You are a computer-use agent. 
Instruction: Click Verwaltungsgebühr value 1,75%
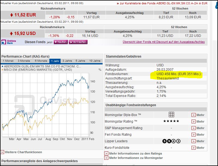coord(161,91)
